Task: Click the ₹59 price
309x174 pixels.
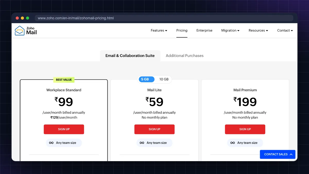Action: tap(154, 102)
